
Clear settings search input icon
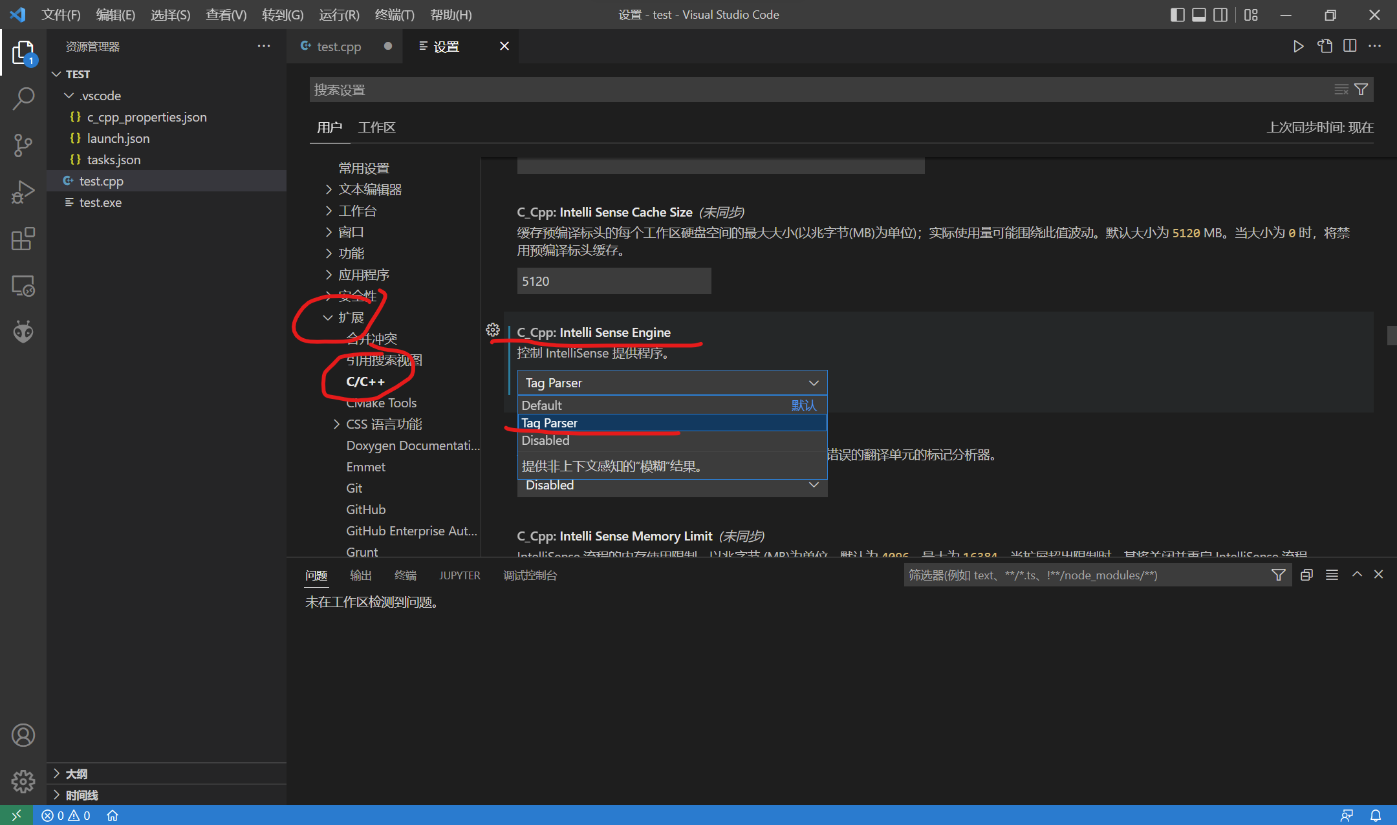pos(1341,89)
